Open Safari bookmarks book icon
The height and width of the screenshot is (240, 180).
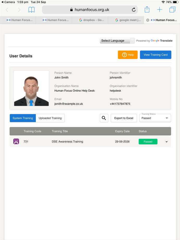(x=32, y=10)
